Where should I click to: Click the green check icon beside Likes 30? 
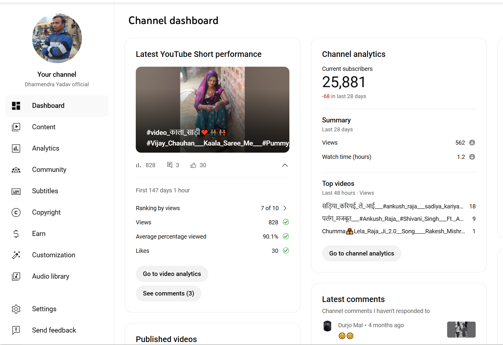click(286, 250)
